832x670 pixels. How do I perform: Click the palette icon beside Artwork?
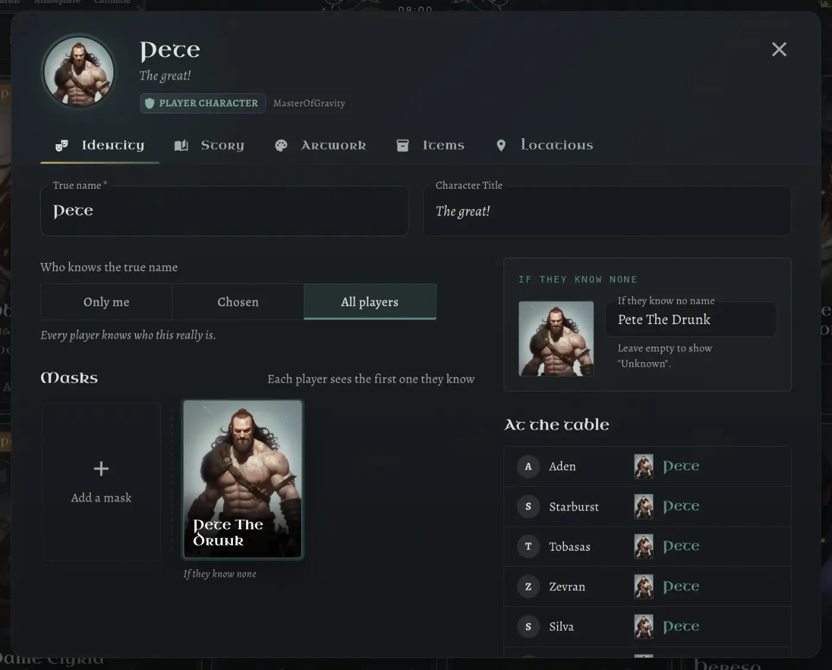281,145
